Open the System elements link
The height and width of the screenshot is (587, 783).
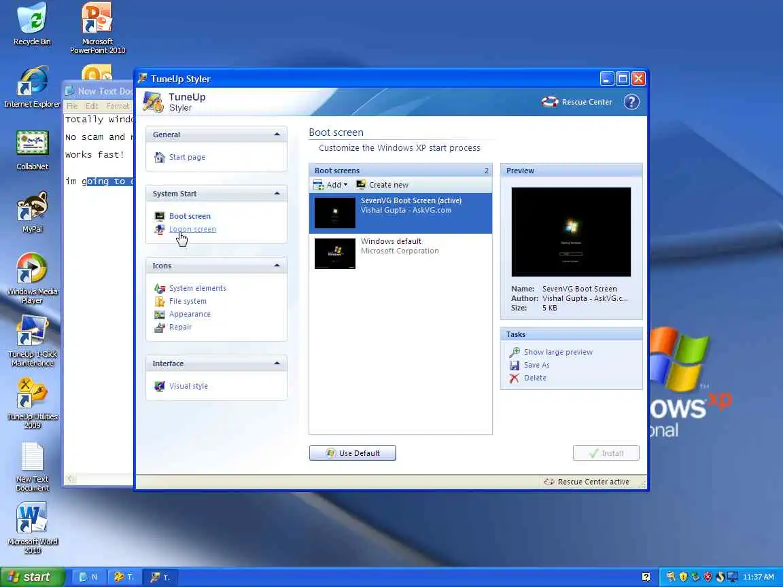(x=198, y=288)
